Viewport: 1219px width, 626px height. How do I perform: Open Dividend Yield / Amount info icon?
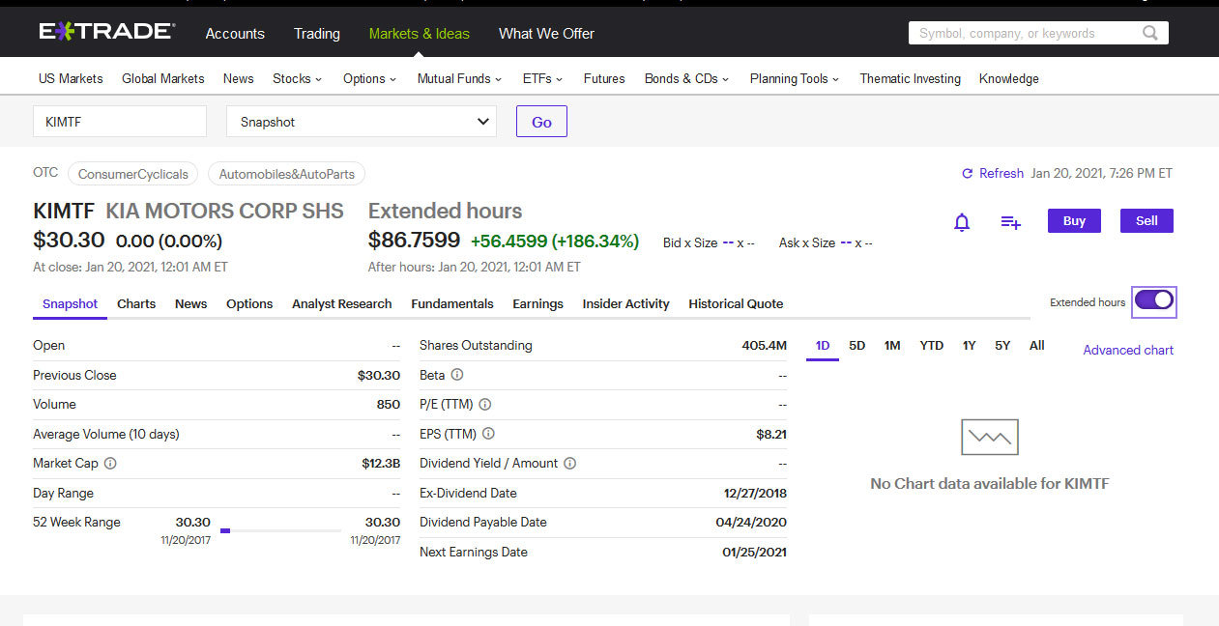pyautogui.click(x=570, y=464)
